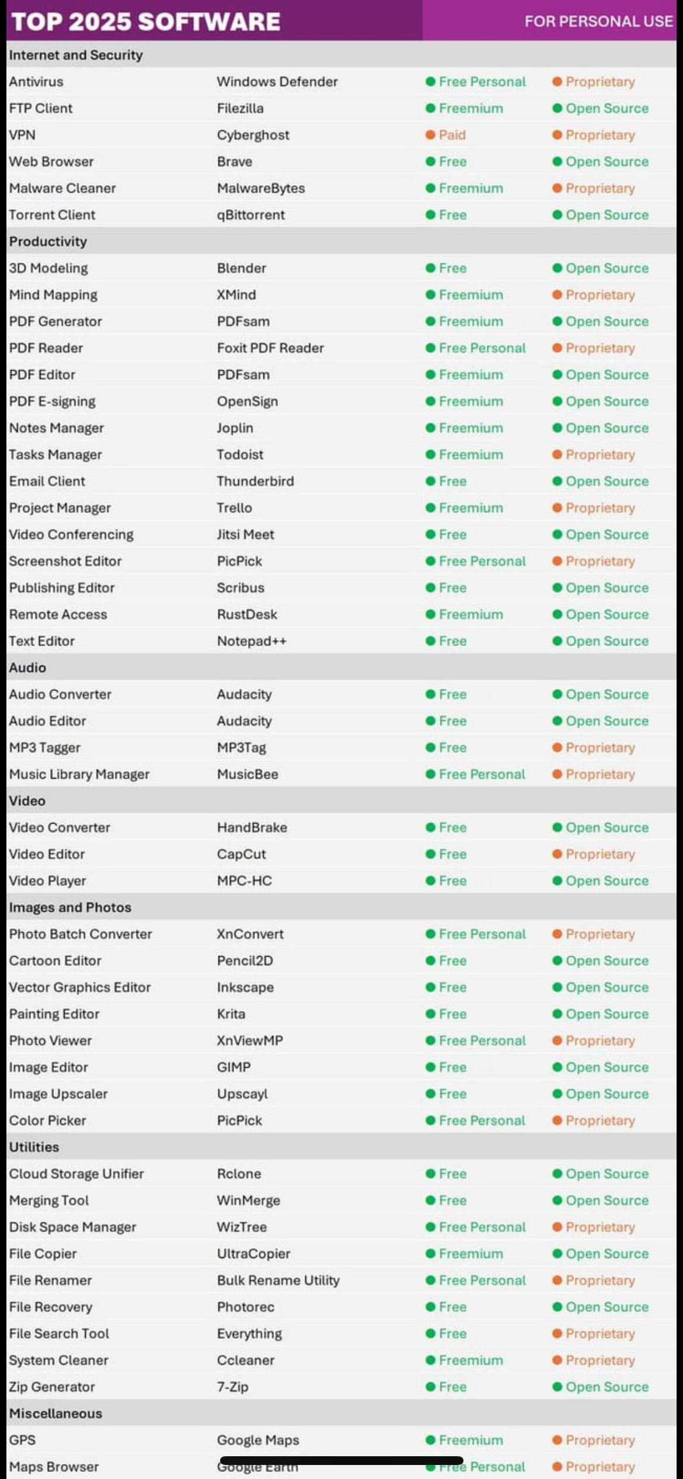
Task: Click the green Freemium dot in the Todoist row
Action: click(430, 454)
